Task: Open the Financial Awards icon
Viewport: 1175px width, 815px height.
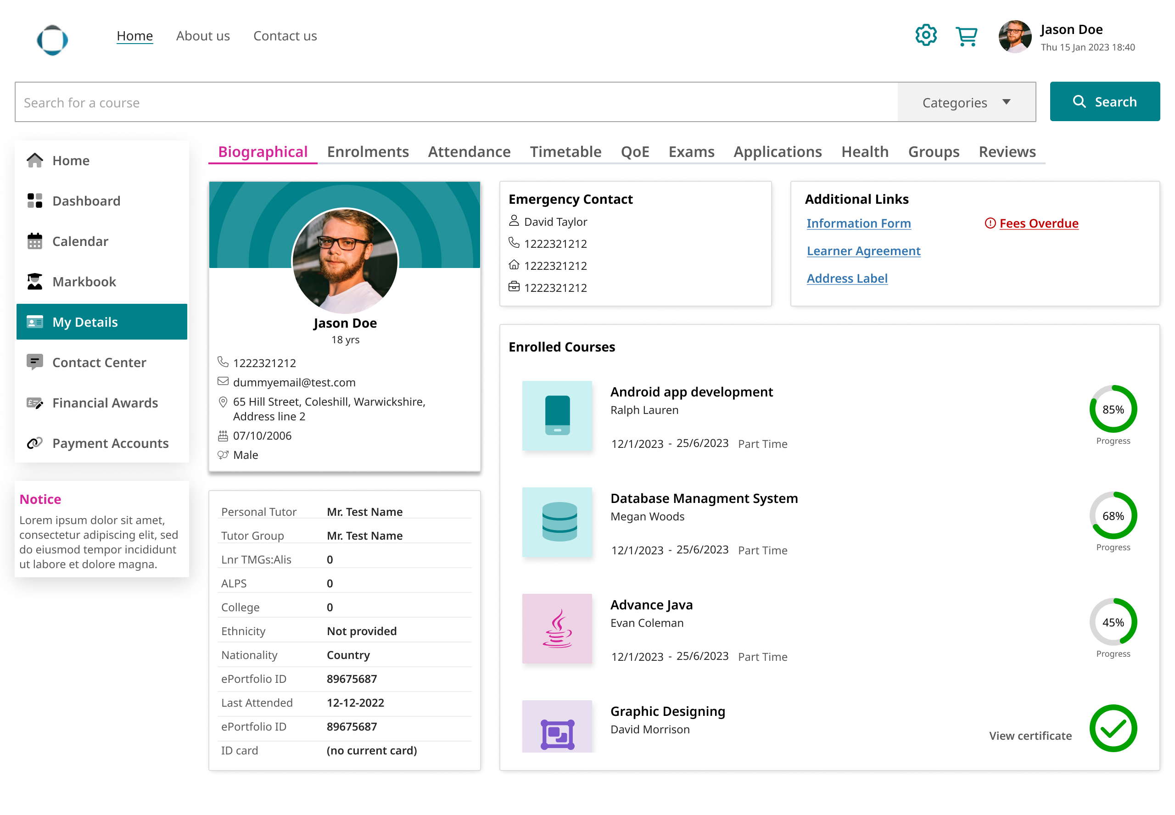Action: click(x=35, y=403)
